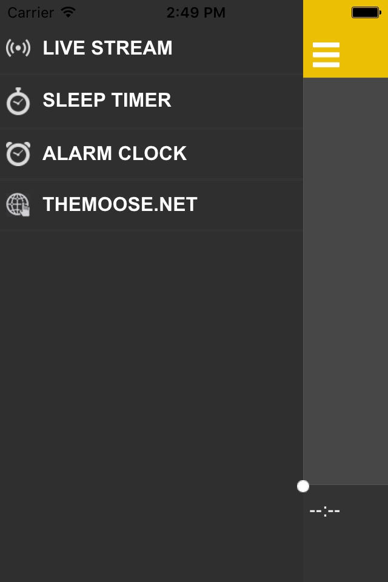The image size is (388, 582).
Task: Tap the battery indicator icon
Action: [365, 12]
